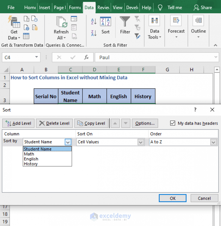
Task: Open the Sort by column dropdown arrow
Action: (68, 142)
